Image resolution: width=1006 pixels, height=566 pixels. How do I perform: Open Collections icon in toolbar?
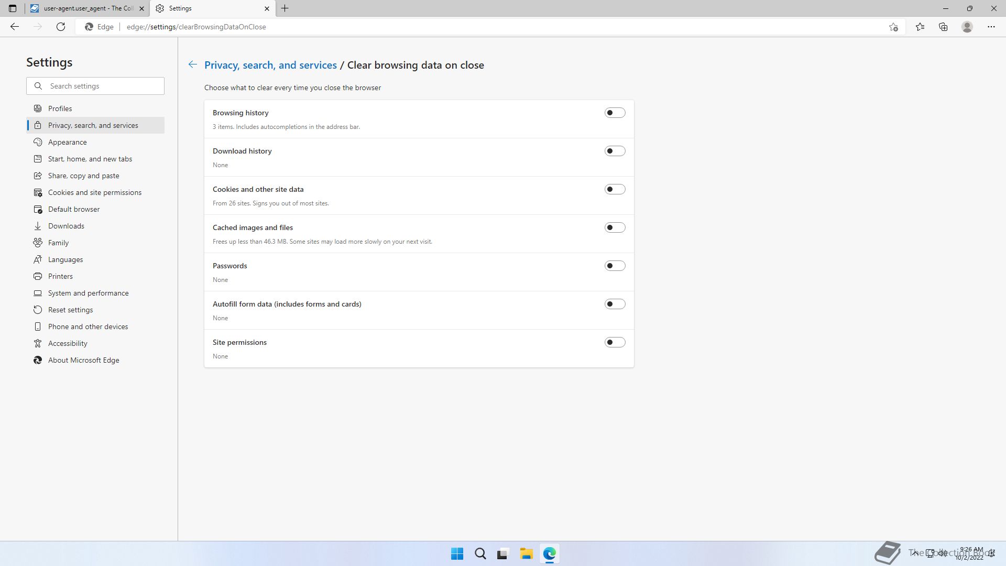943,27
